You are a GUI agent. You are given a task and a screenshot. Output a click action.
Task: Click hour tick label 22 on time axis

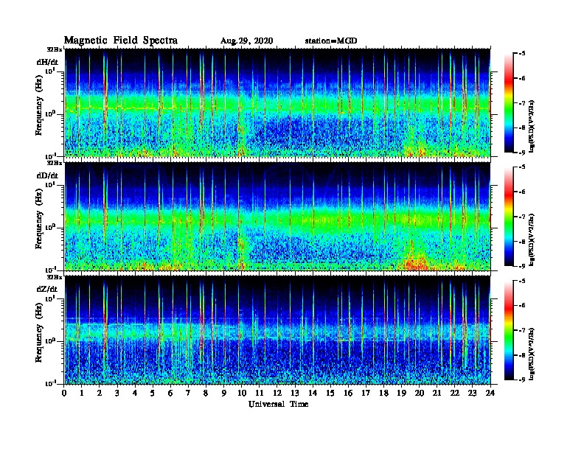(x=455, y=394)
